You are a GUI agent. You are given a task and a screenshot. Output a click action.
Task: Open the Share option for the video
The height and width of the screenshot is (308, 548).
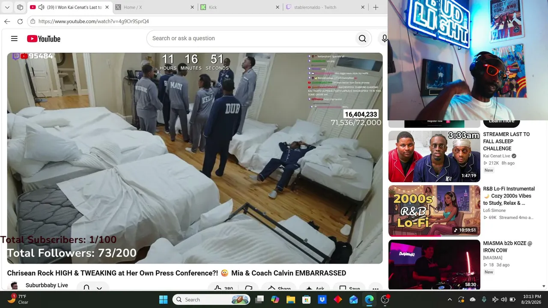point(279,289)
